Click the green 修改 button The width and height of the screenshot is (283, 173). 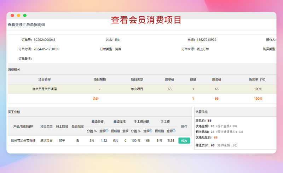click(x=184, y=141)
